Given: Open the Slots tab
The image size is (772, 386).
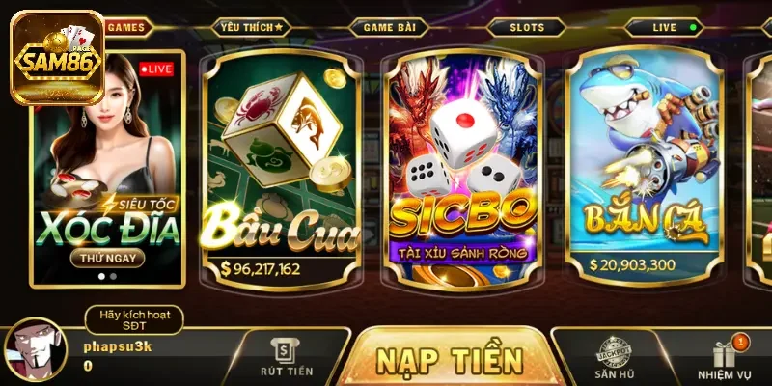Looking at the screenshot, I should coord(526,28).
